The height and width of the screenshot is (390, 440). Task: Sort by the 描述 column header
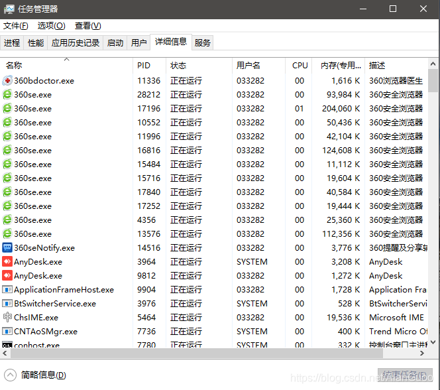click(x=396, y=66)
